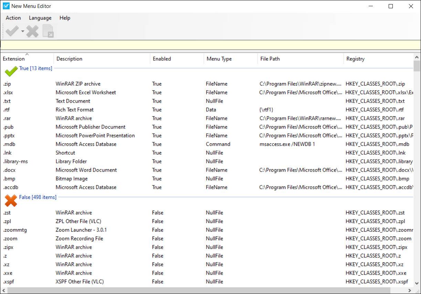Select the .zoommtg Zoom Launcher row
Screen dimensions: 421x294
click(103, 230)
